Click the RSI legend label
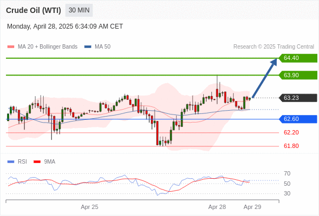 click(22, 162)
